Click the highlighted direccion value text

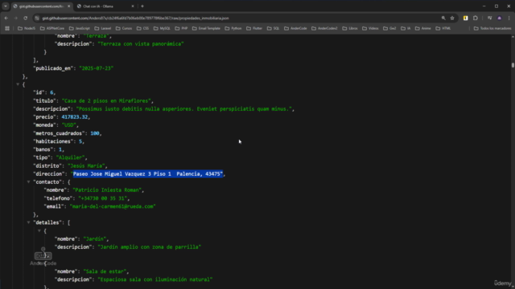(x=148, y=174)
